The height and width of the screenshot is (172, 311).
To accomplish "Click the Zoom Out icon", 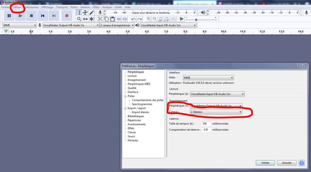I will 155,19.
